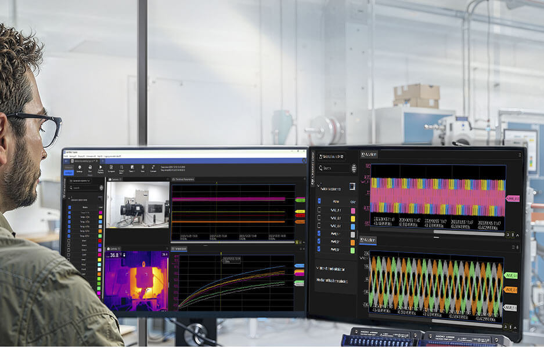Click the filter icon beside left monitor search box
Image resolution: width=544 pixels, height=349 pixels.
tap(101, 187)
